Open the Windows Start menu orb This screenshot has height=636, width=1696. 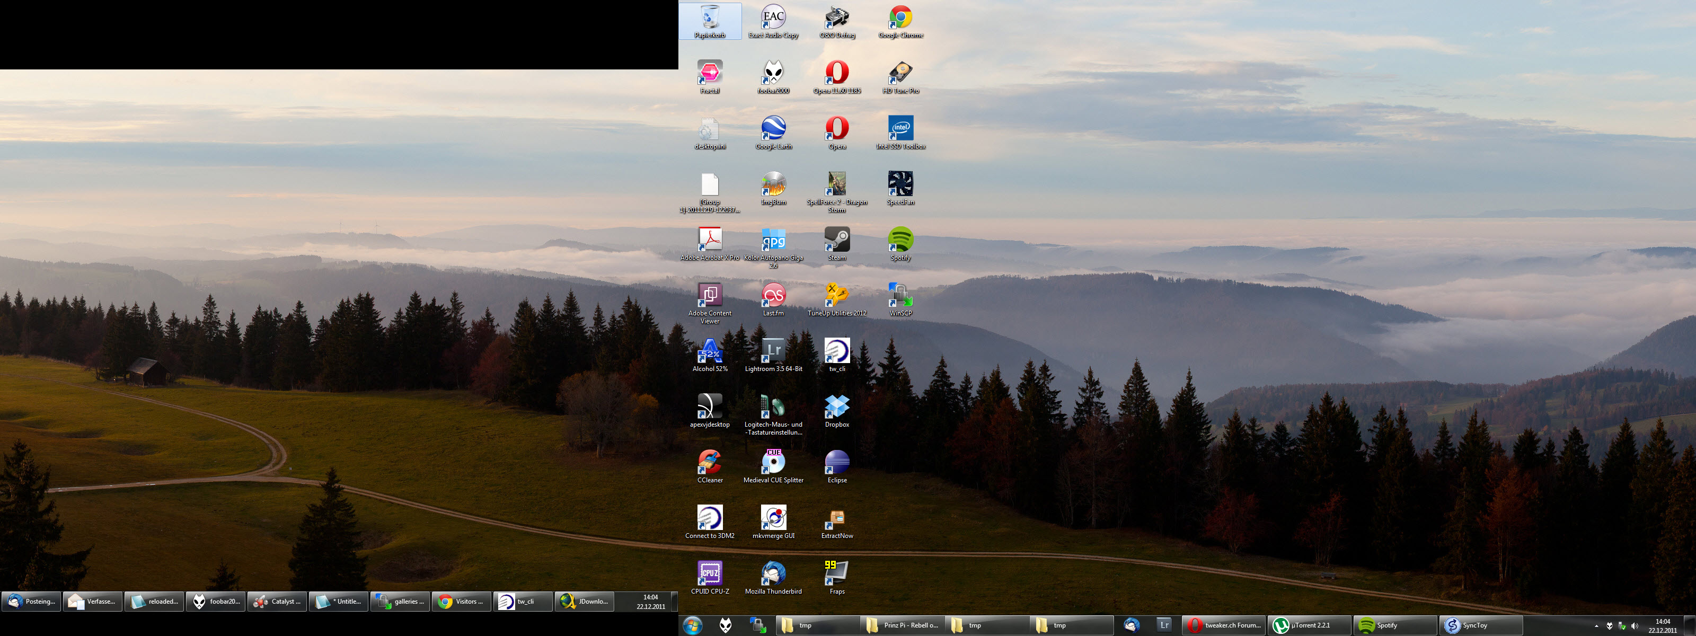692,625
